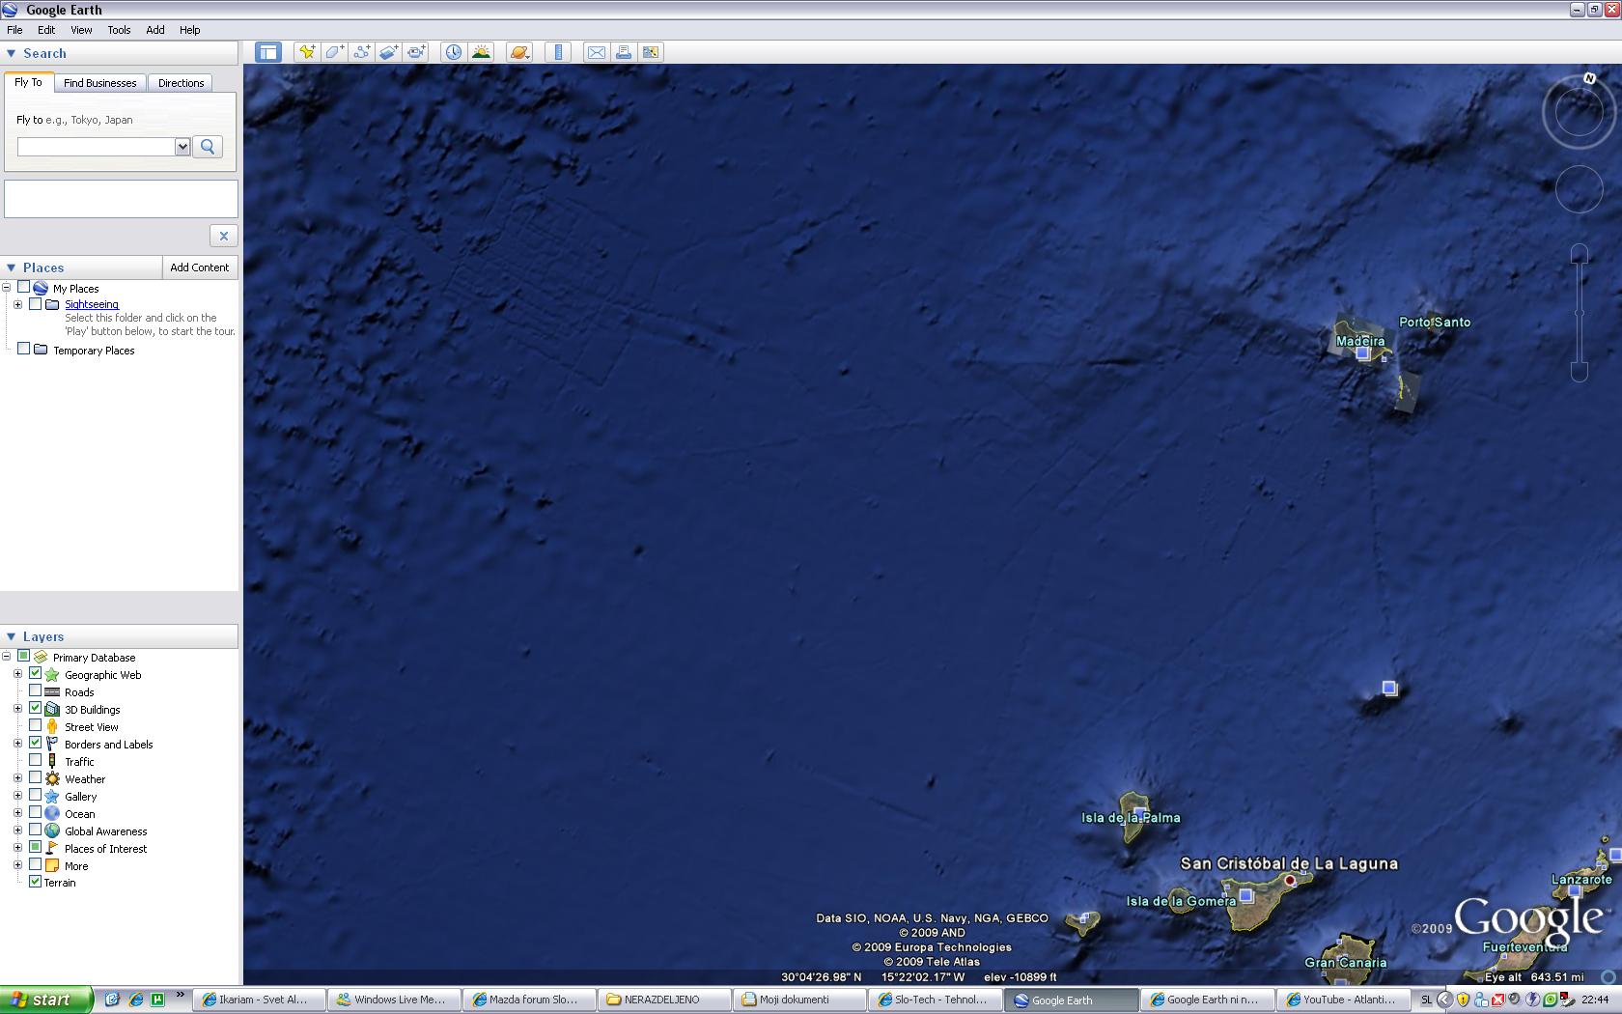This screenshot has height=1014, width=1622.
Task: Select the Fly To tab
Action: (28, 82)
